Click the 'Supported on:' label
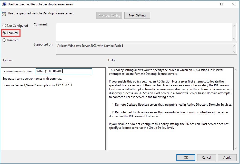 pos(44,44)
